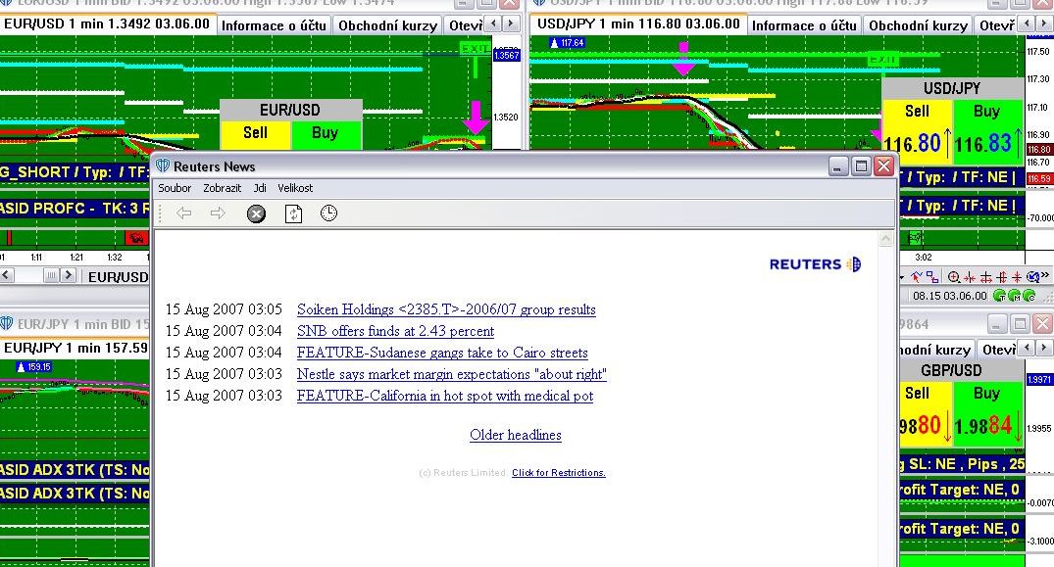Click the zoom in magnifier icon on chart toolbar
1054x567 pixels.
[954, 276]
